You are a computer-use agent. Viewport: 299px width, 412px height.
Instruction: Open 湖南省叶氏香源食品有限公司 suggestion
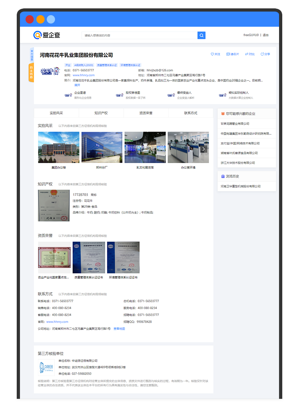click(x=239, y=153)
